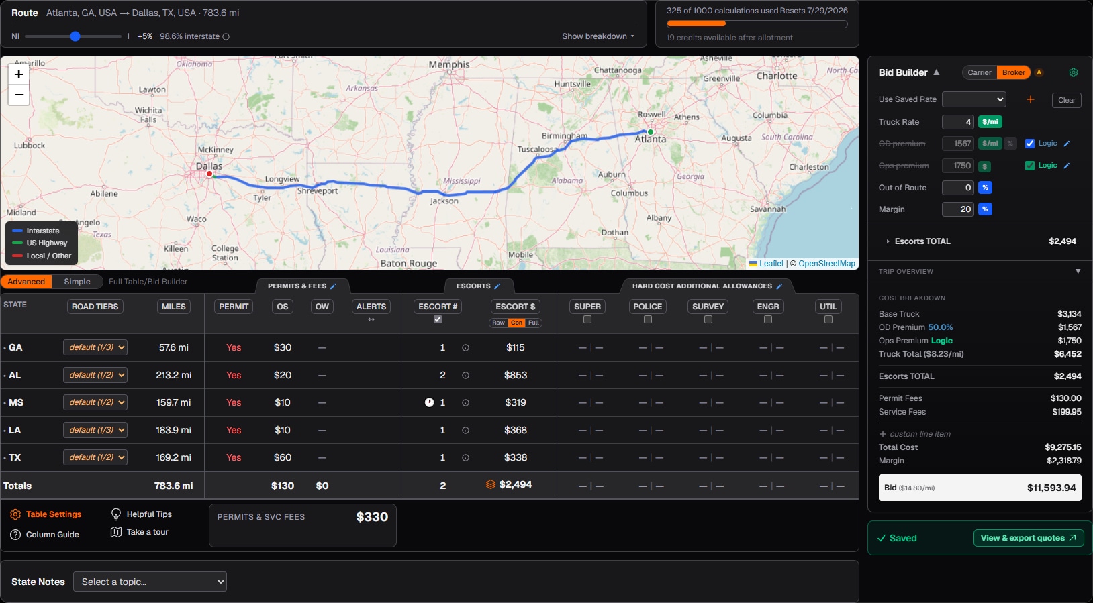
Task: Open the Column Guide
Action: tap(45, 535)
